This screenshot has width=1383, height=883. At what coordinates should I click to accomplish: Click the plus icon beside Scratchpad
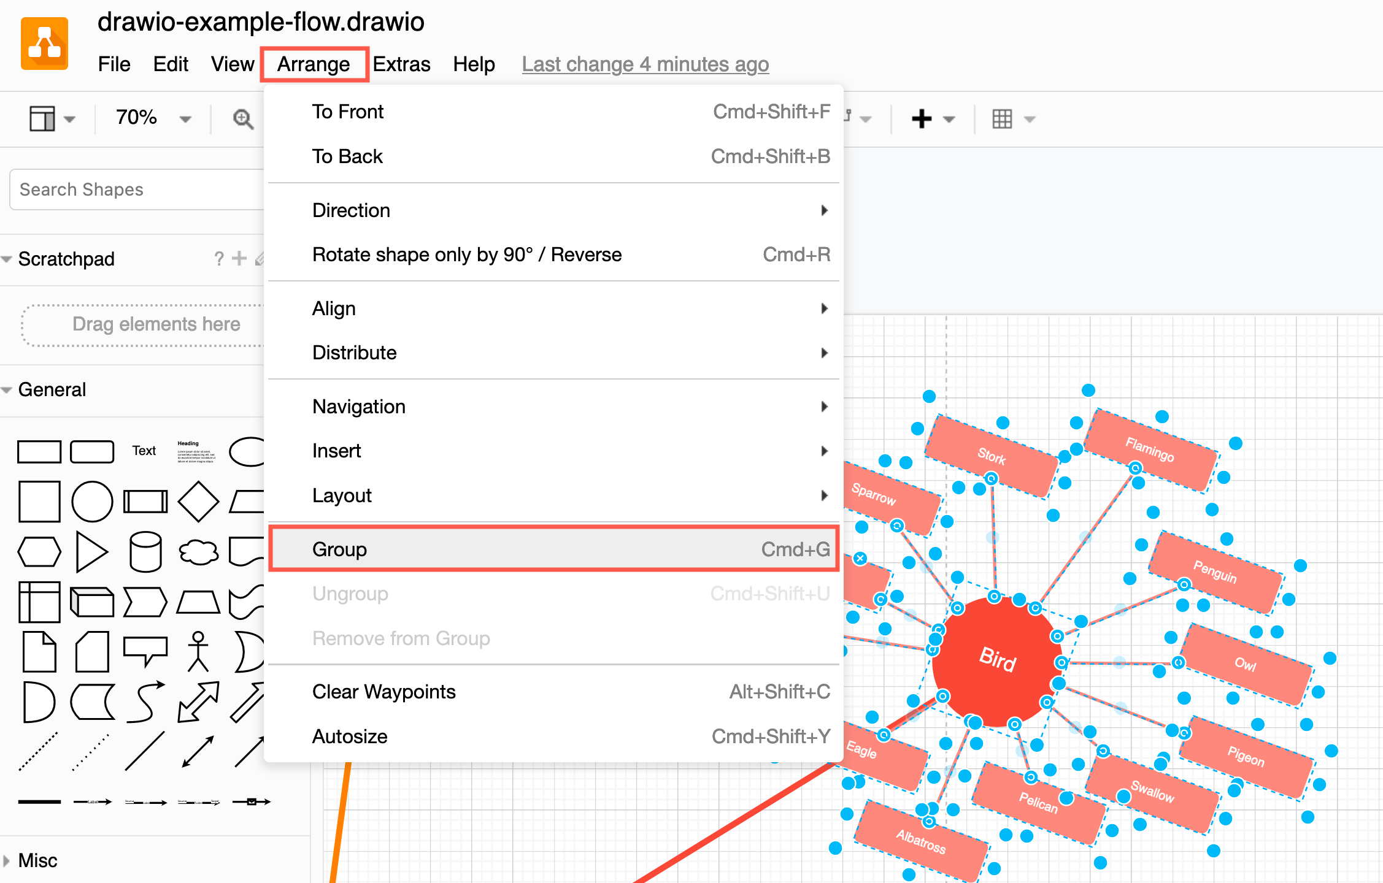[239, 258]
